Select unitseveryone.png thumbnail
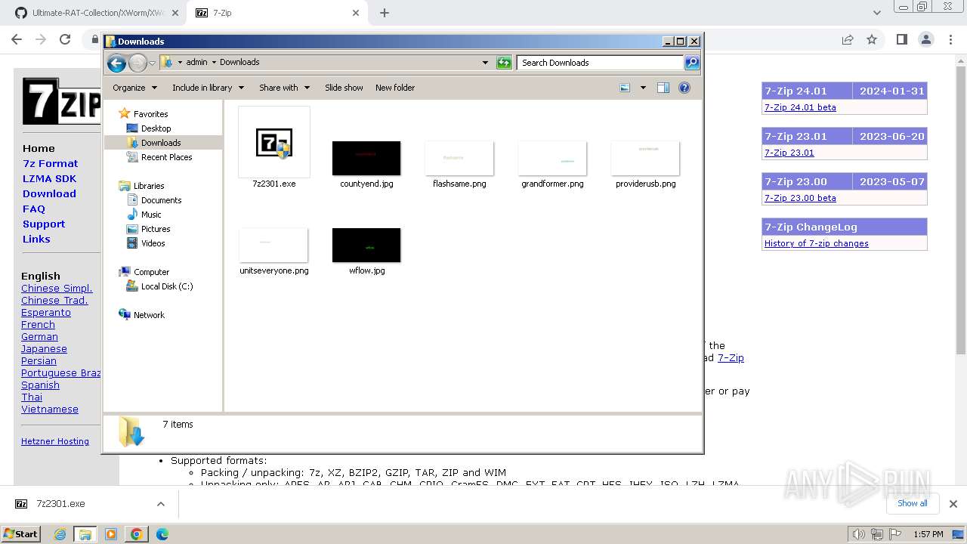This screenshot has height=544, width=967. point(273,245)
